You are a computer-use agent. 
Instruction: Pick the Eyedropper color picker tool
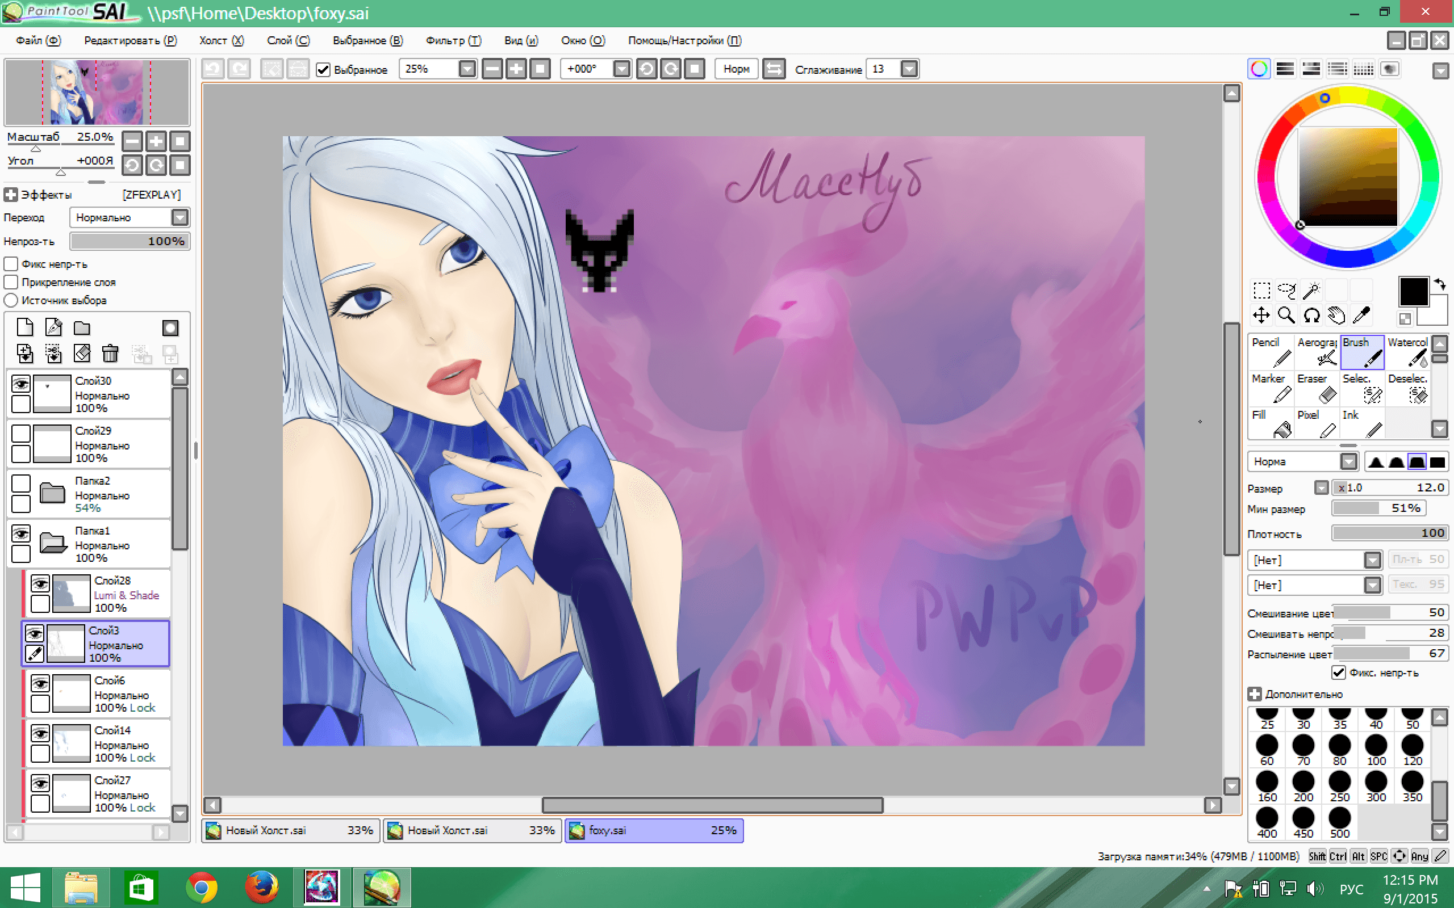(1361, 316)
